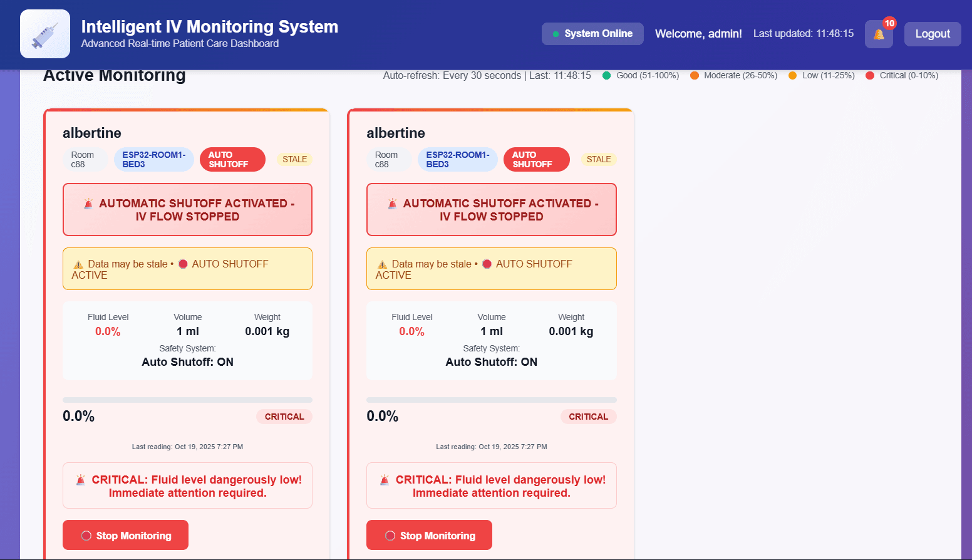Click the first card's fluid level progress bar
This screenshot has height=560, width=972.
(x=187, y=400)
